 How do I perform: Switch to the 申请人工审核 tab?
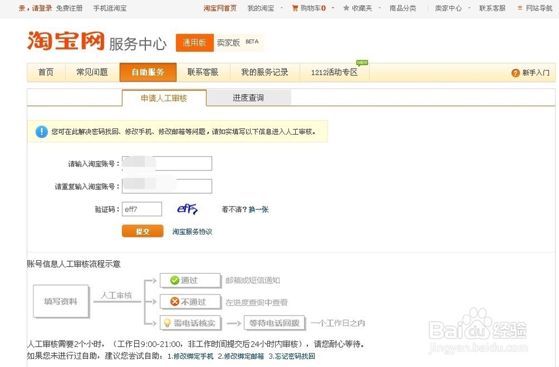pos(164,98)
